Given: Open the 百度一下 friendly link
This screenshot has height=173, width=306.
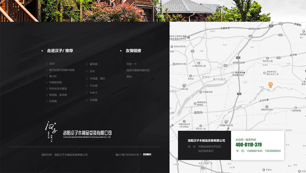Looking at the screenshot, I should coord(132,64).
